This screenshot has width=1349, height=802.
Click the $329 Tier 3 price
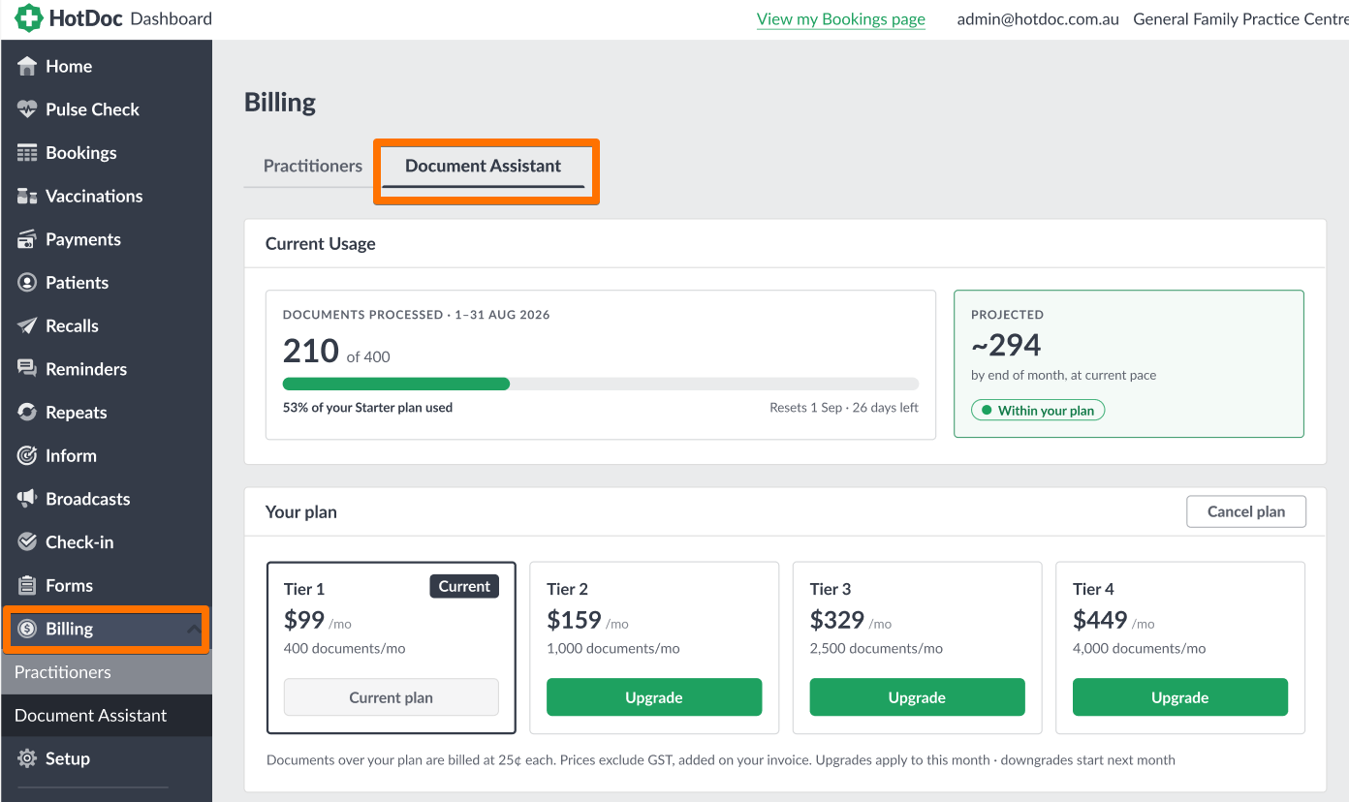[x=837, y=620]
